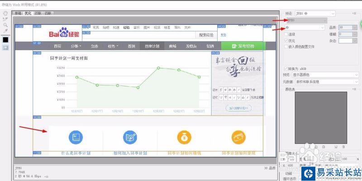Screen dimensions: 362x181
Task: Open the 品质 slider arrow
Action: (x=355, y=28)
